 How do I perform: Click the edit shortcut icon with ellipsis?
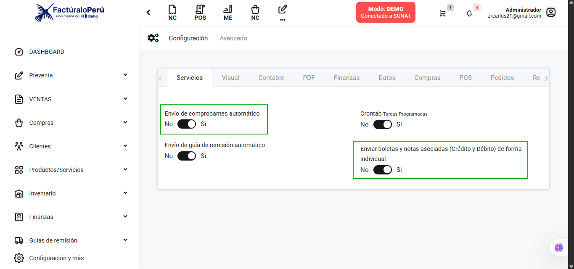click(282, 12)
